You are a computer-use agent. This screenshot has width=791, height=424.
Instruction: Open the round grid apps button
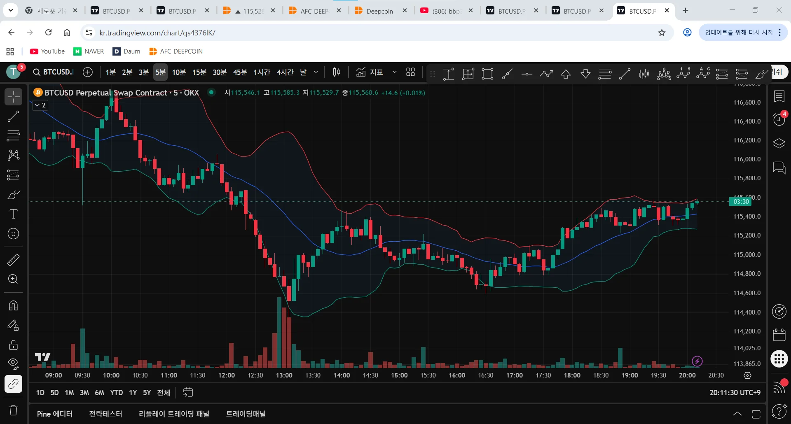779,359
